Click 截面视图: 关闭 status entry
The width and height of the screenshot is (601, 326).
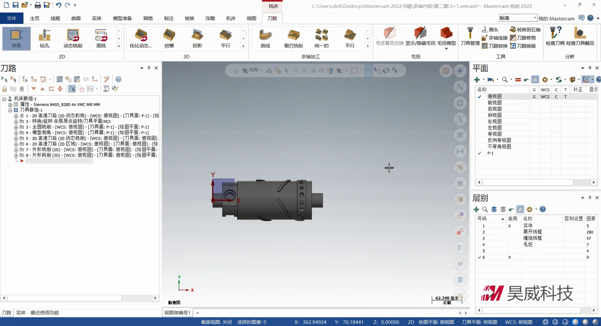(x=216, y=322)
